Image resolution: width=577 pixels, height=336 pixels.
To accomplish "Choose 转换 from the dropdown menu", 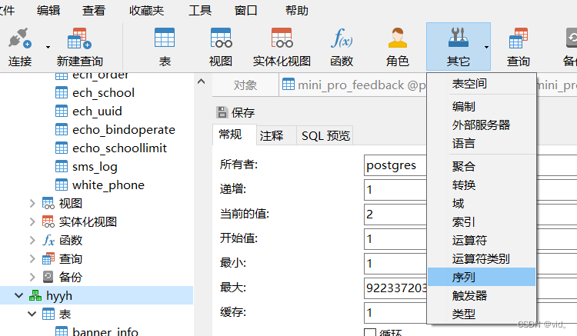I will (482, 185).
